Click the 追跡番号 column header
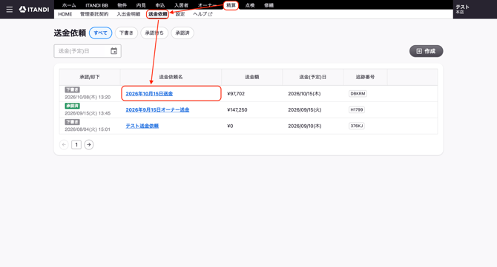Viewport: 497px width, 267px height. (x=365, y=77)
